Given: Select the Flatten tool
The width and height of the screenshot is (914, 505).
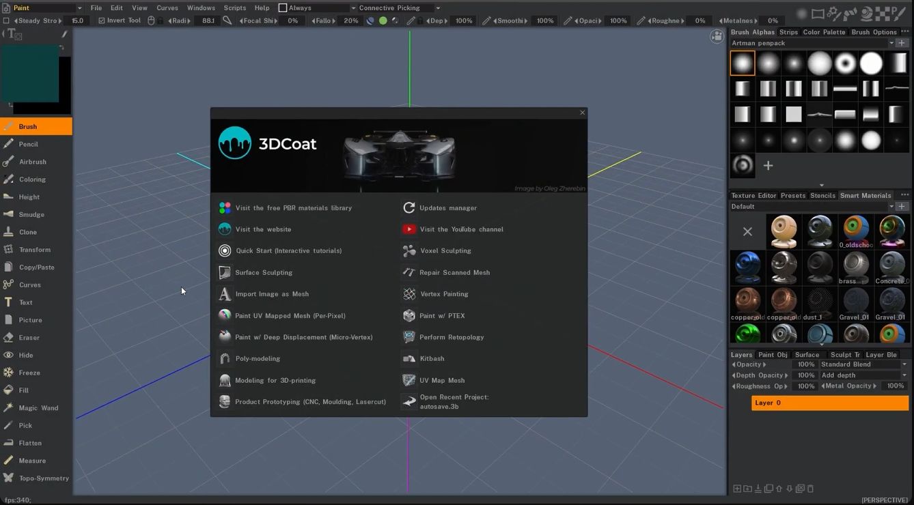Looking at the screenshot, I should click(x=36, y=443).
